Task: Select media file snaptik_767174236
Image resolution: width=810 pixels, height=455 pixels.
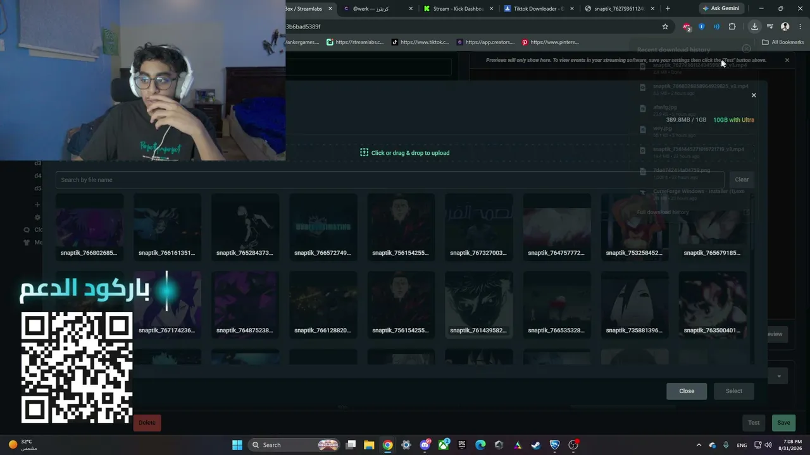Action: (167, 304)
